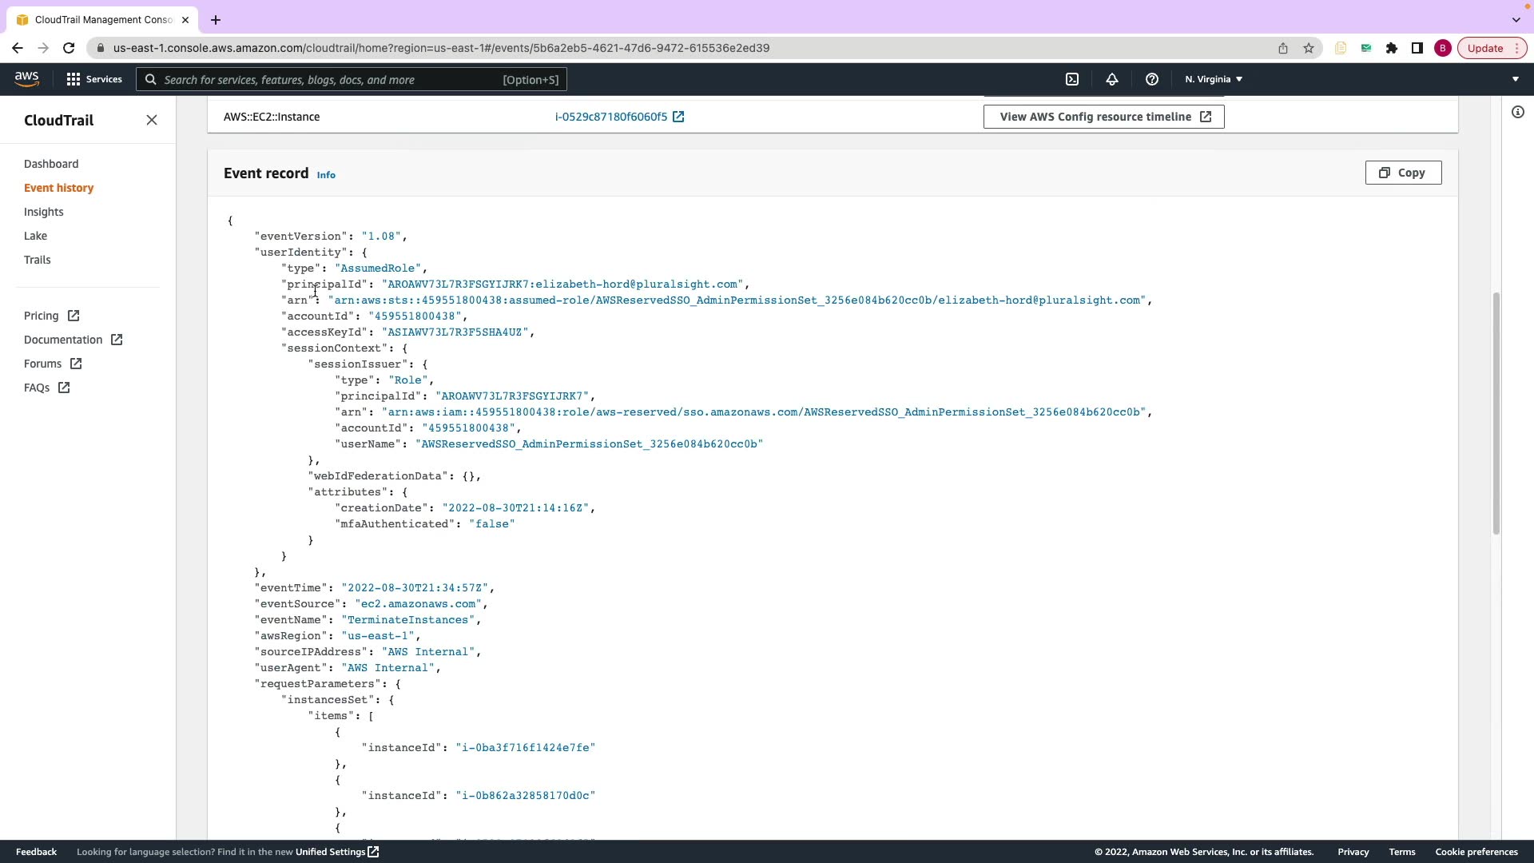Go to Event history in sidebar
1534x863 pixels.
[58, 188]
